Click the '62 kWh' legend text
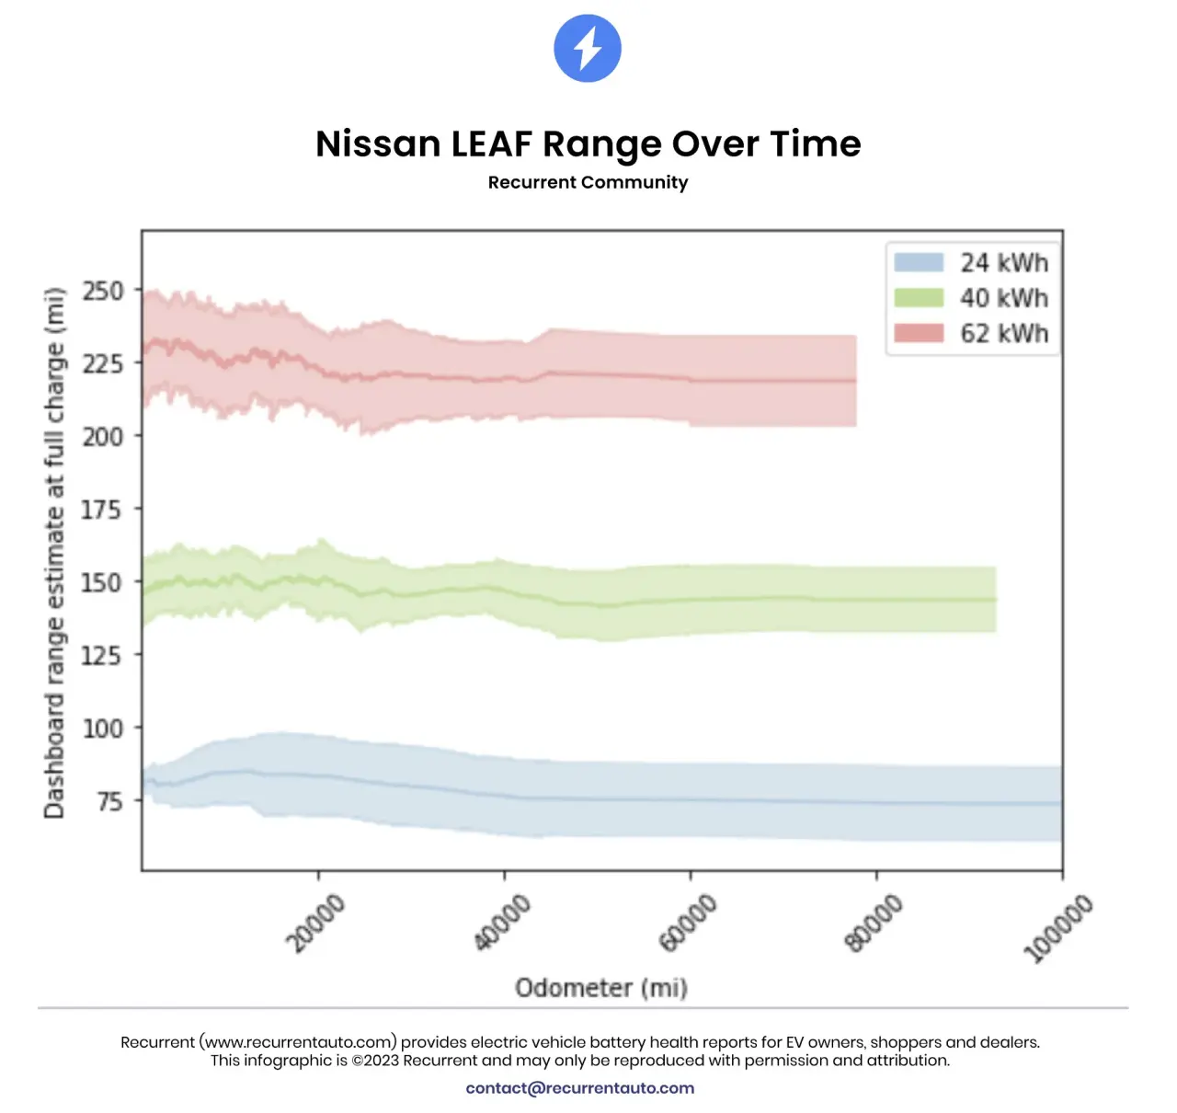Image resolution: width=1177 pixels, height=1113 pixels. pos(1004,333)
